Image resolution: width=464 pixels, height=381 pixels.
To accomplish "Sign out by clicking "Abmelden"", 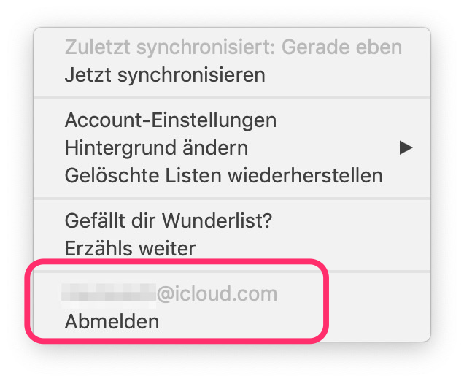I will tap(112, 321).
